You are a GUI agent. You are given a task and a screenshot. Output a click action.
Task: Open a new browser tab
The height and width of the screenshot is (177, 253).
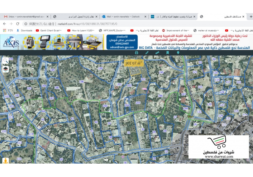click(x=251, y=17)
